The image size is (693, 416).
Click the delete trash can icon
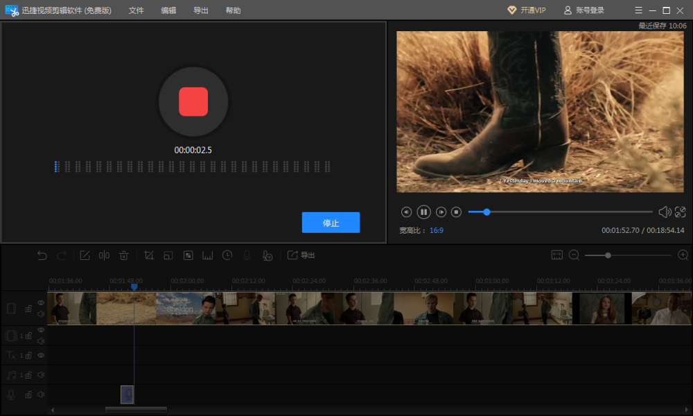tap(124, 255)
